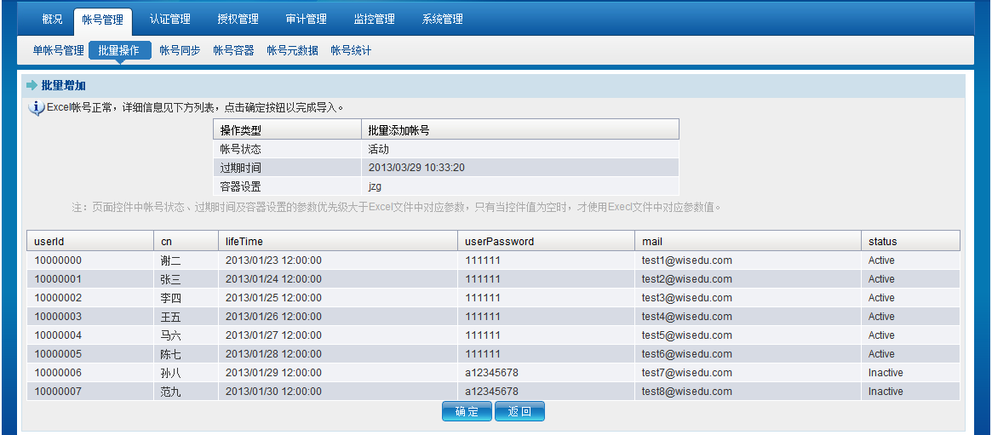992x435 pixels.
Task: Select the 帐号同步 submenu item
Action: coord(180,50)
